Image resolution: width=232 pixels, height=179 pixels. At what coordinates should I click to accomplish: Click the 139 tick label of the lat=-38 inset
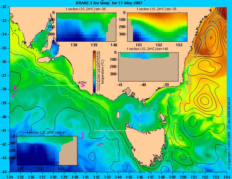point(94,45)
